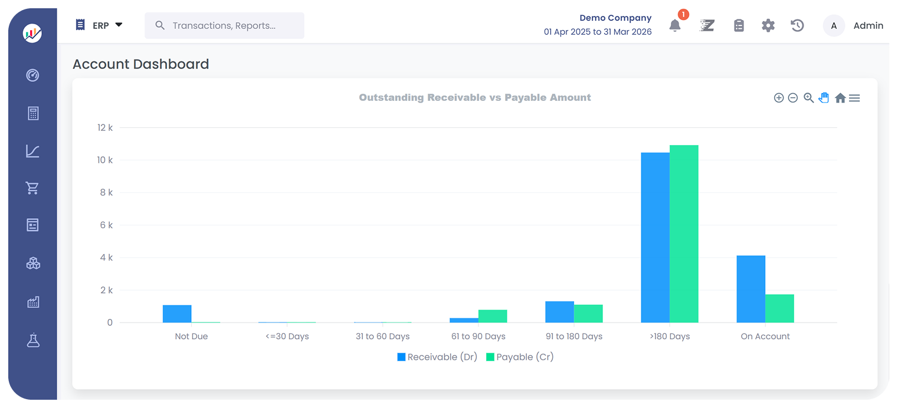Click the Transactions, Reports search field
The image size is (898, 408).
coord(224,25)
